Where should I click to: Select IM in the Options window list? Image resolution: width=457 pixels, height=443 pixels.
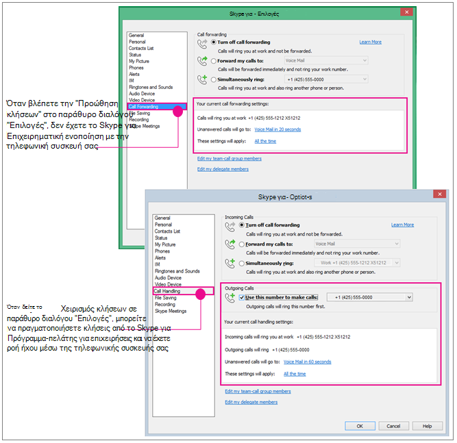(157, 264)
